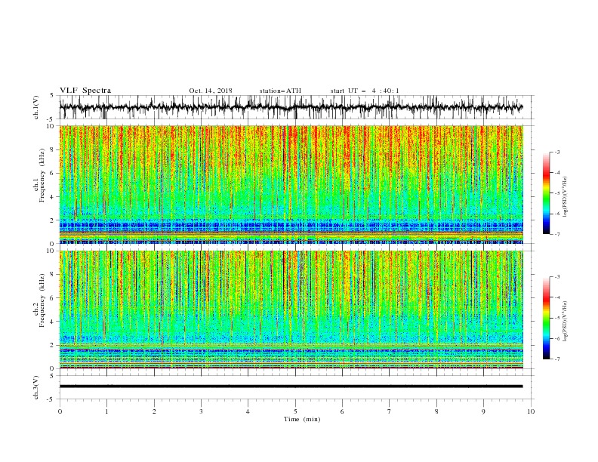Click the time axis tick label "10"
The height and width of the screenshot is (462, 598).
531,411
